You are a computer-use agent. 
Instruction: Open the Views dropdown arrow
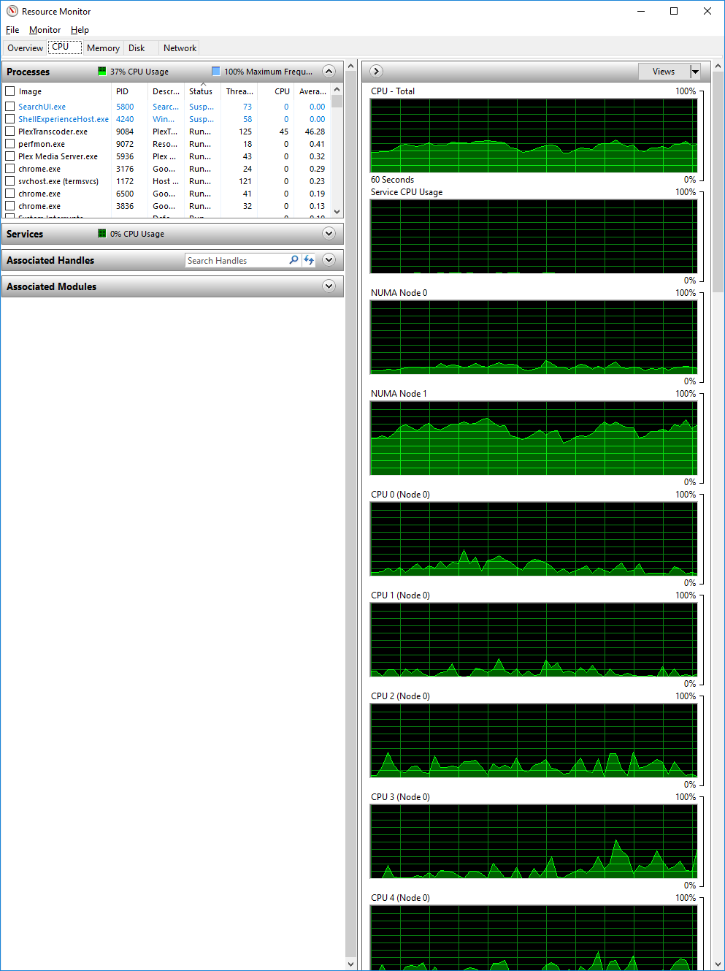(x=695, y=72)
